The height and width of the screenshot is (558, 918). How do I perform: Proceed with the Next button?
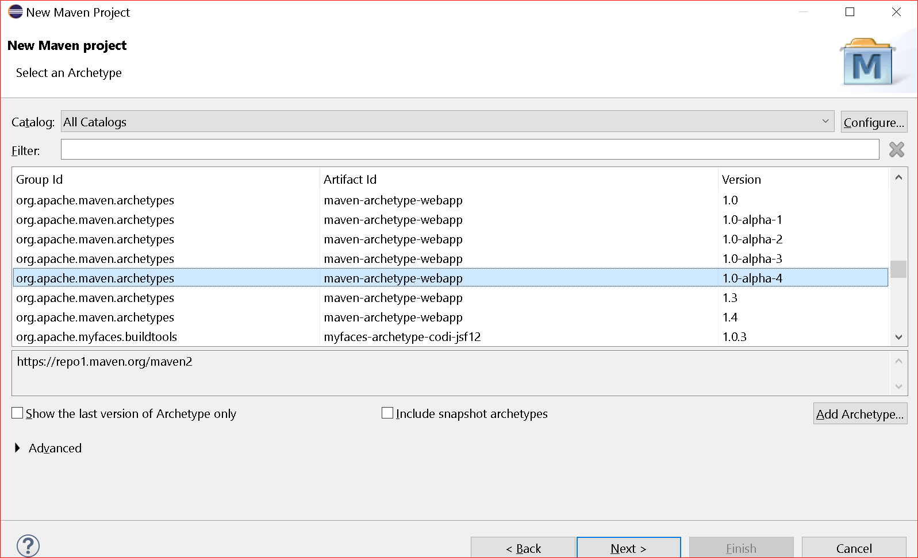pyautogui.click(x=629, y=548)
